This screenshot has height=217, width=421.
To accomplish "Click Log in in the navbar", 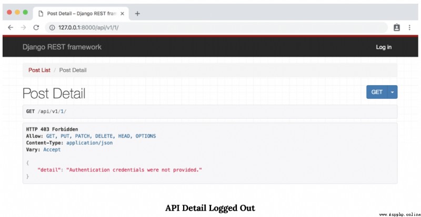I will [x=384, y=47].
